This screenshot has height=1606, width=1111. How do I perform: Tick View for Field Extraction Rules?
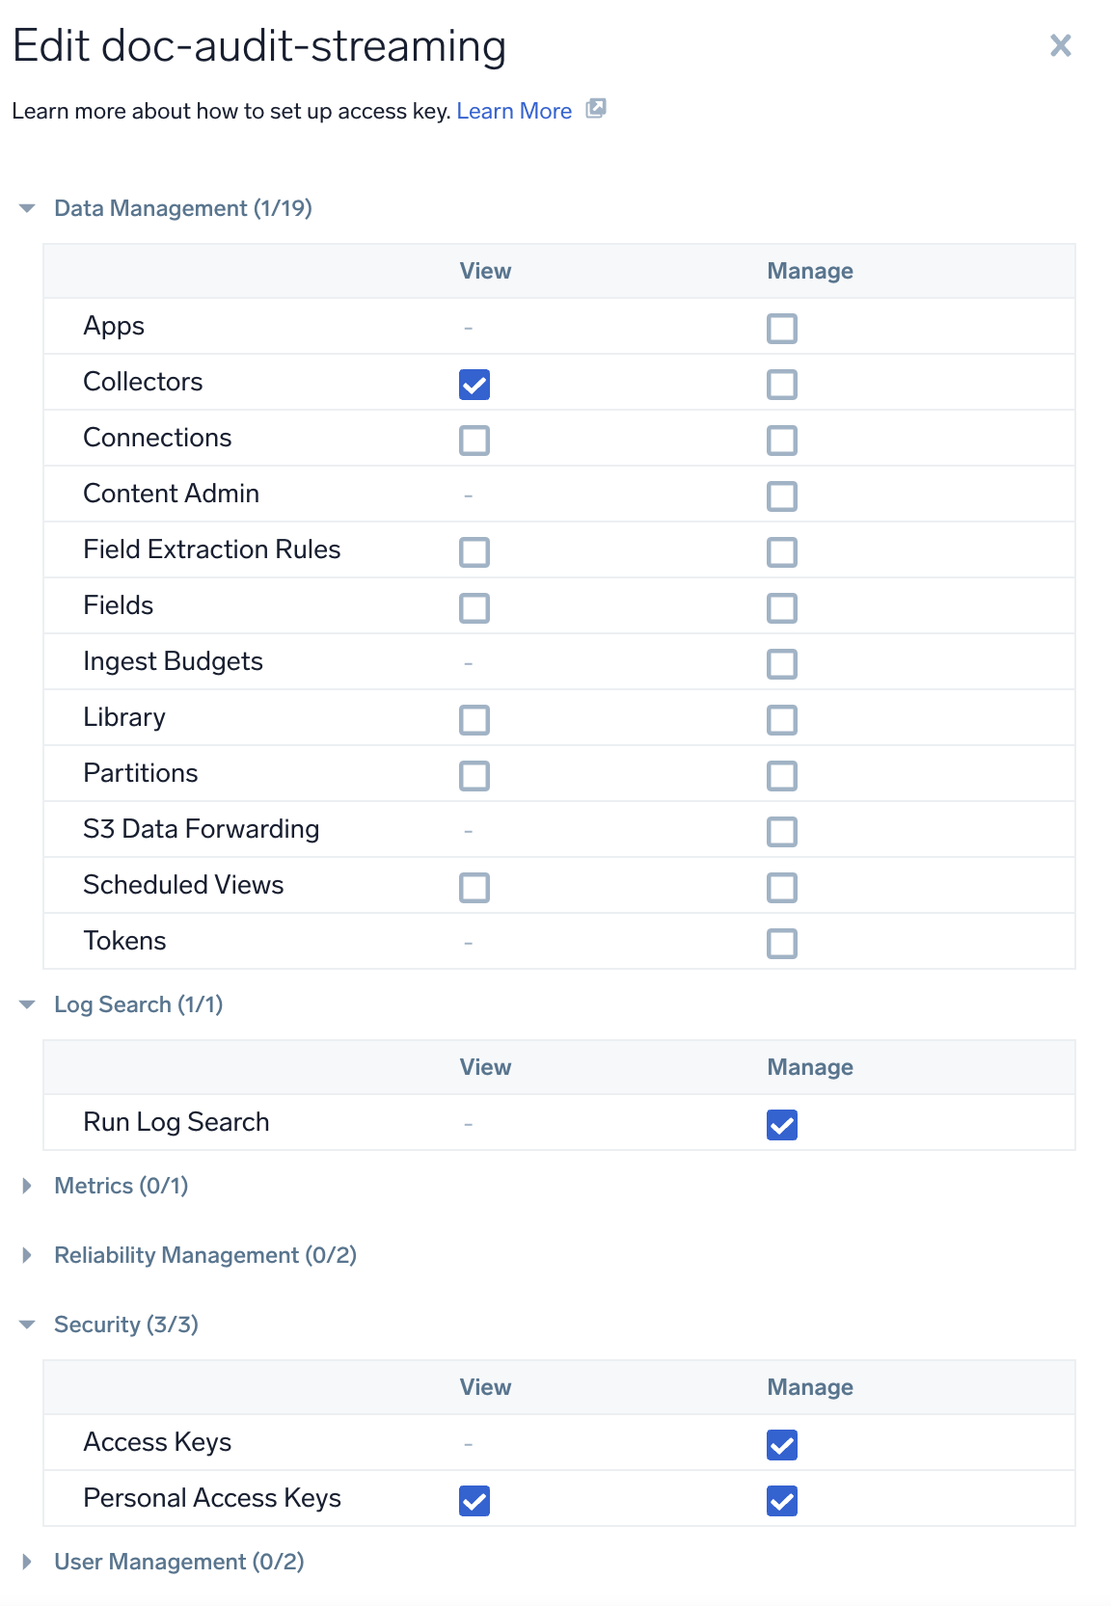tap(474, 552)
